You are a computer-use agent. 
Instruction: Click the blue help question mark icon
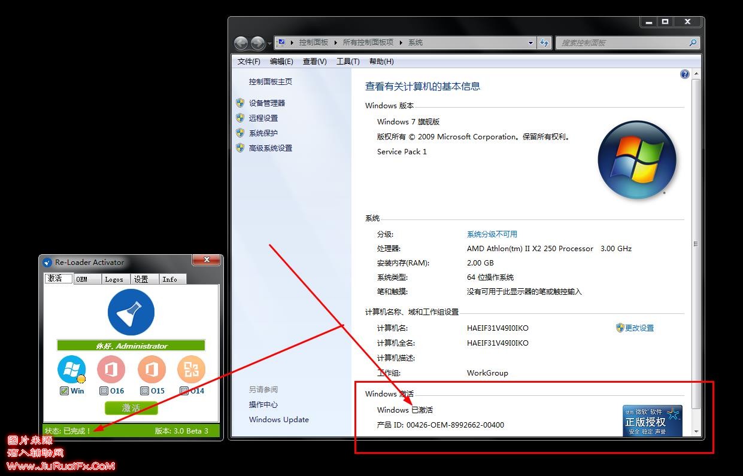point(685,74)
